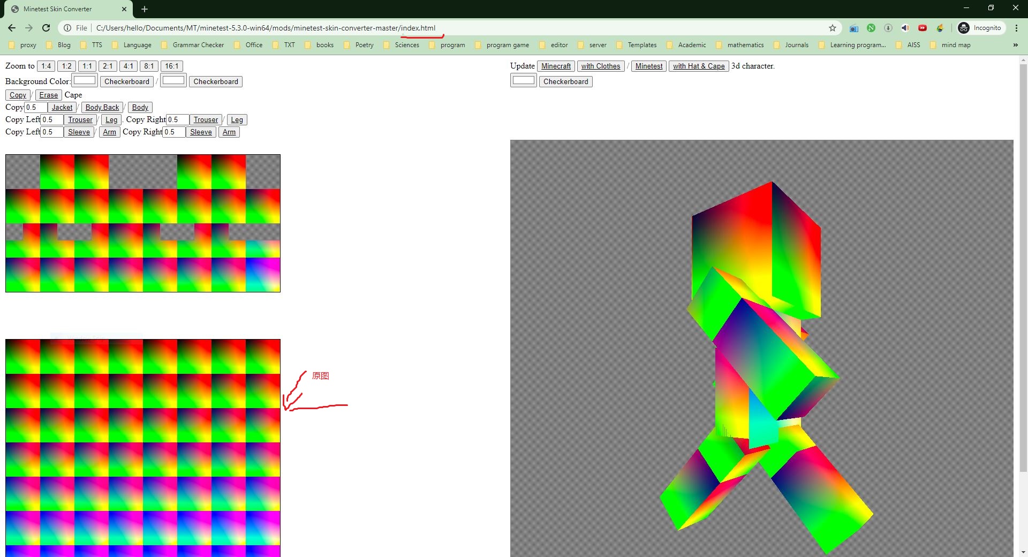
Task: Reload the page with the refresh icon
Action: point(46,28)
